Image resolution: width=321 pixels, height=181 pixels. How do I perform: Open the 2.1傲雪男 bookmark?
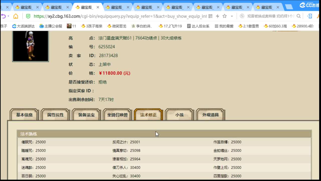249,26
